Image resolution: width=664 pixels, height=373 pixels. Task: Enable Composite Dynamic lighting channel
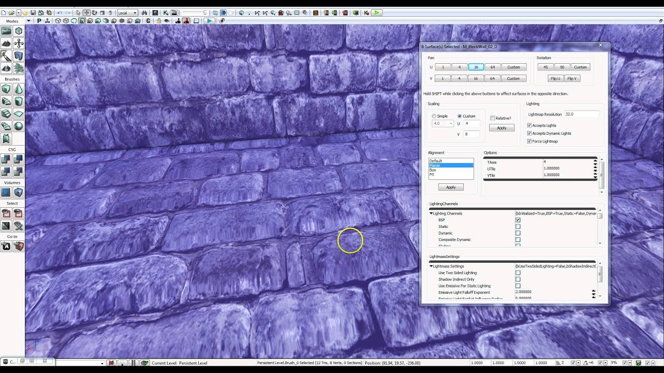(x=518, y=240)
